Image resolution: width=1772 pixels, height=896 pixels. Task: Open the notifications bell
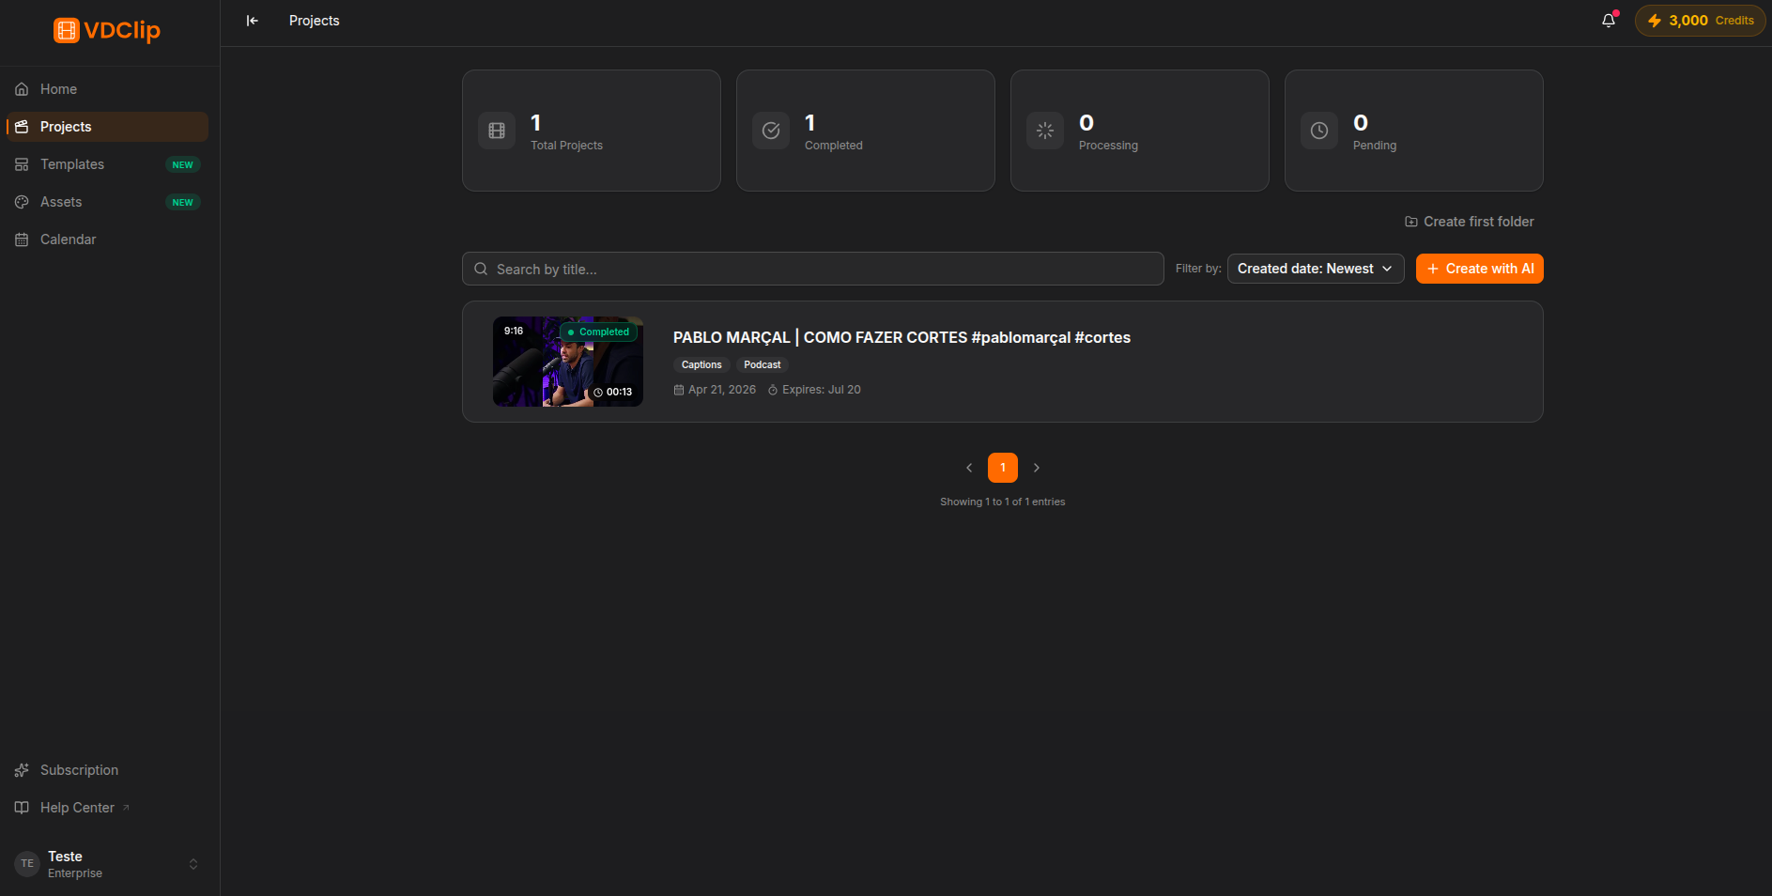[x=1609, y=21]
